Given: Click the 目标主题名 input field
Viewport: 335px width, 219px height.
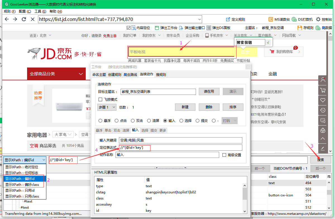Looking at the screenshot, I should click(x=158, y=92).
